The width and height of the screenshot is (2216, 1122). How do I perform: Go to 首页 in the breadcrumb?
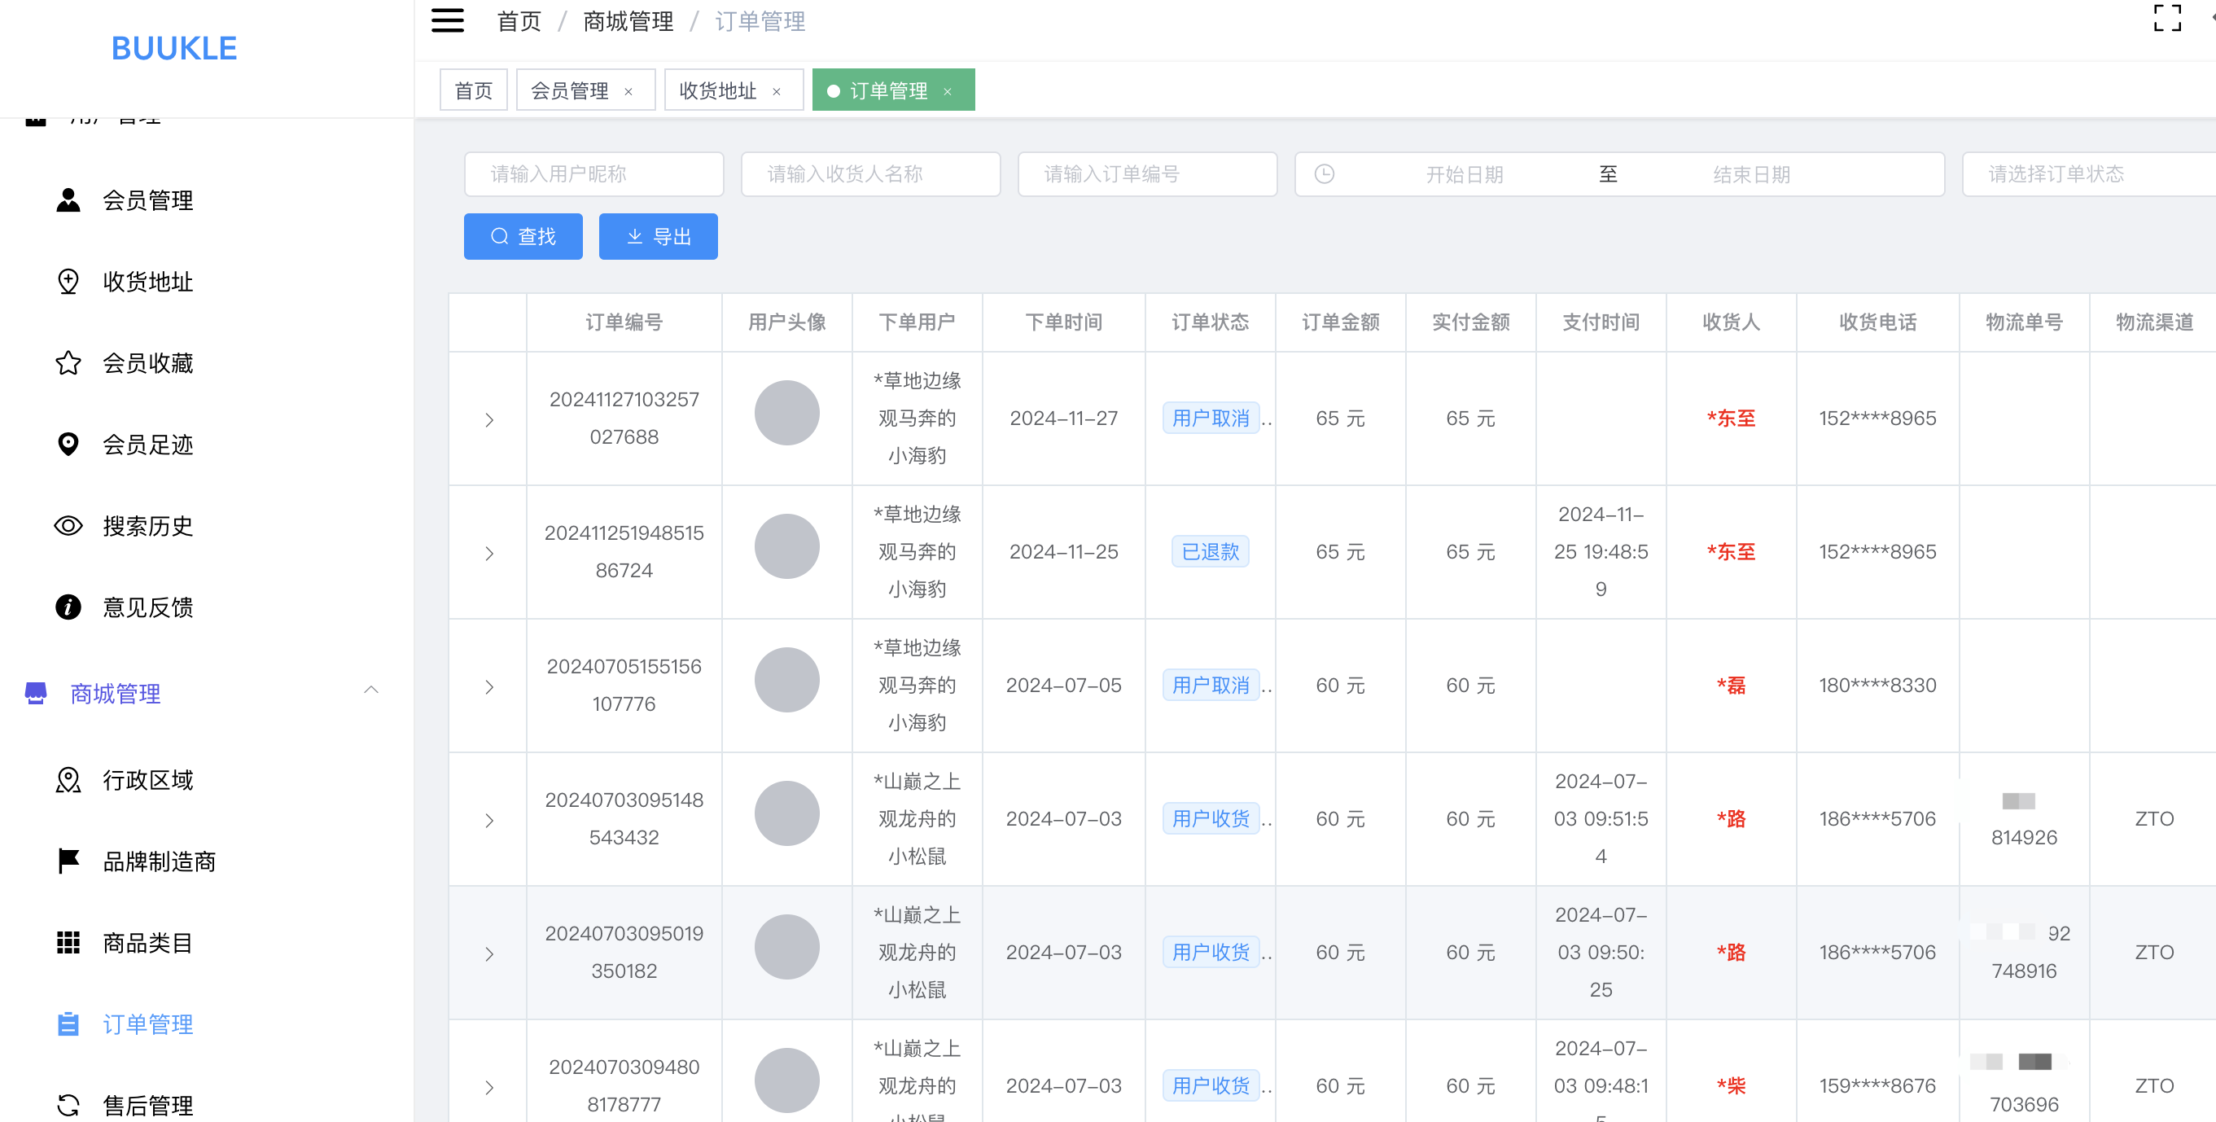coord(519,20)
